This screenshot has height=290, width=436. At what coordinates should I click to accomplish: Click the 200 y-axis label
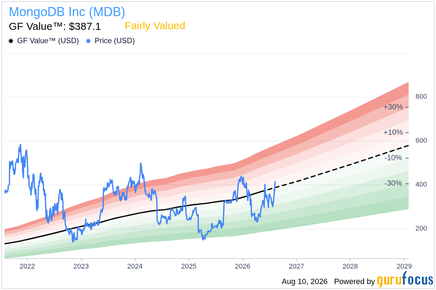pyautogui.click(x=421, y=228)
